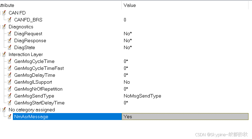Click the icon beside GenMsgCycleTime
This screenshot has width=252, height=139.
coord(9,61)
